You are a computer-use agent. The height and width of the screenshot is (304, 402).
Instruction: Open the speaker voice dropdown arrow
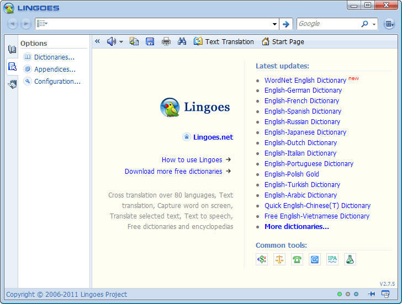coord(121,42)
